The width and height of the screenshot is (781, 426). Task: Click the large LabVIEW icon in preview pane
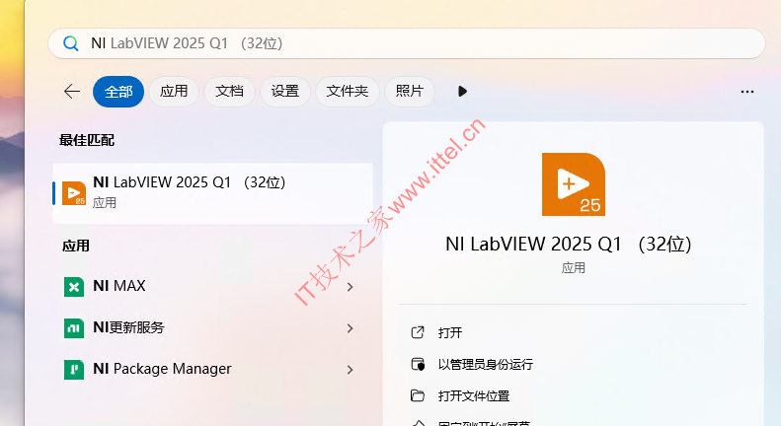click(x=574, y=184)
